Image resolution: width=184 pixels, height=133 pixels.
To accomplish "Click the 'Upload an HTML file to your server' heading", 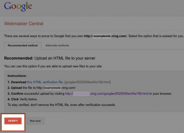I will (x=65, y=58).
